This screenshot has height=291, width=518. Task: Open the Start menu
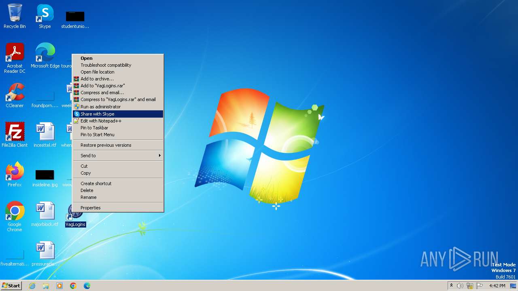pyautogui.click(x=11, y=286)
